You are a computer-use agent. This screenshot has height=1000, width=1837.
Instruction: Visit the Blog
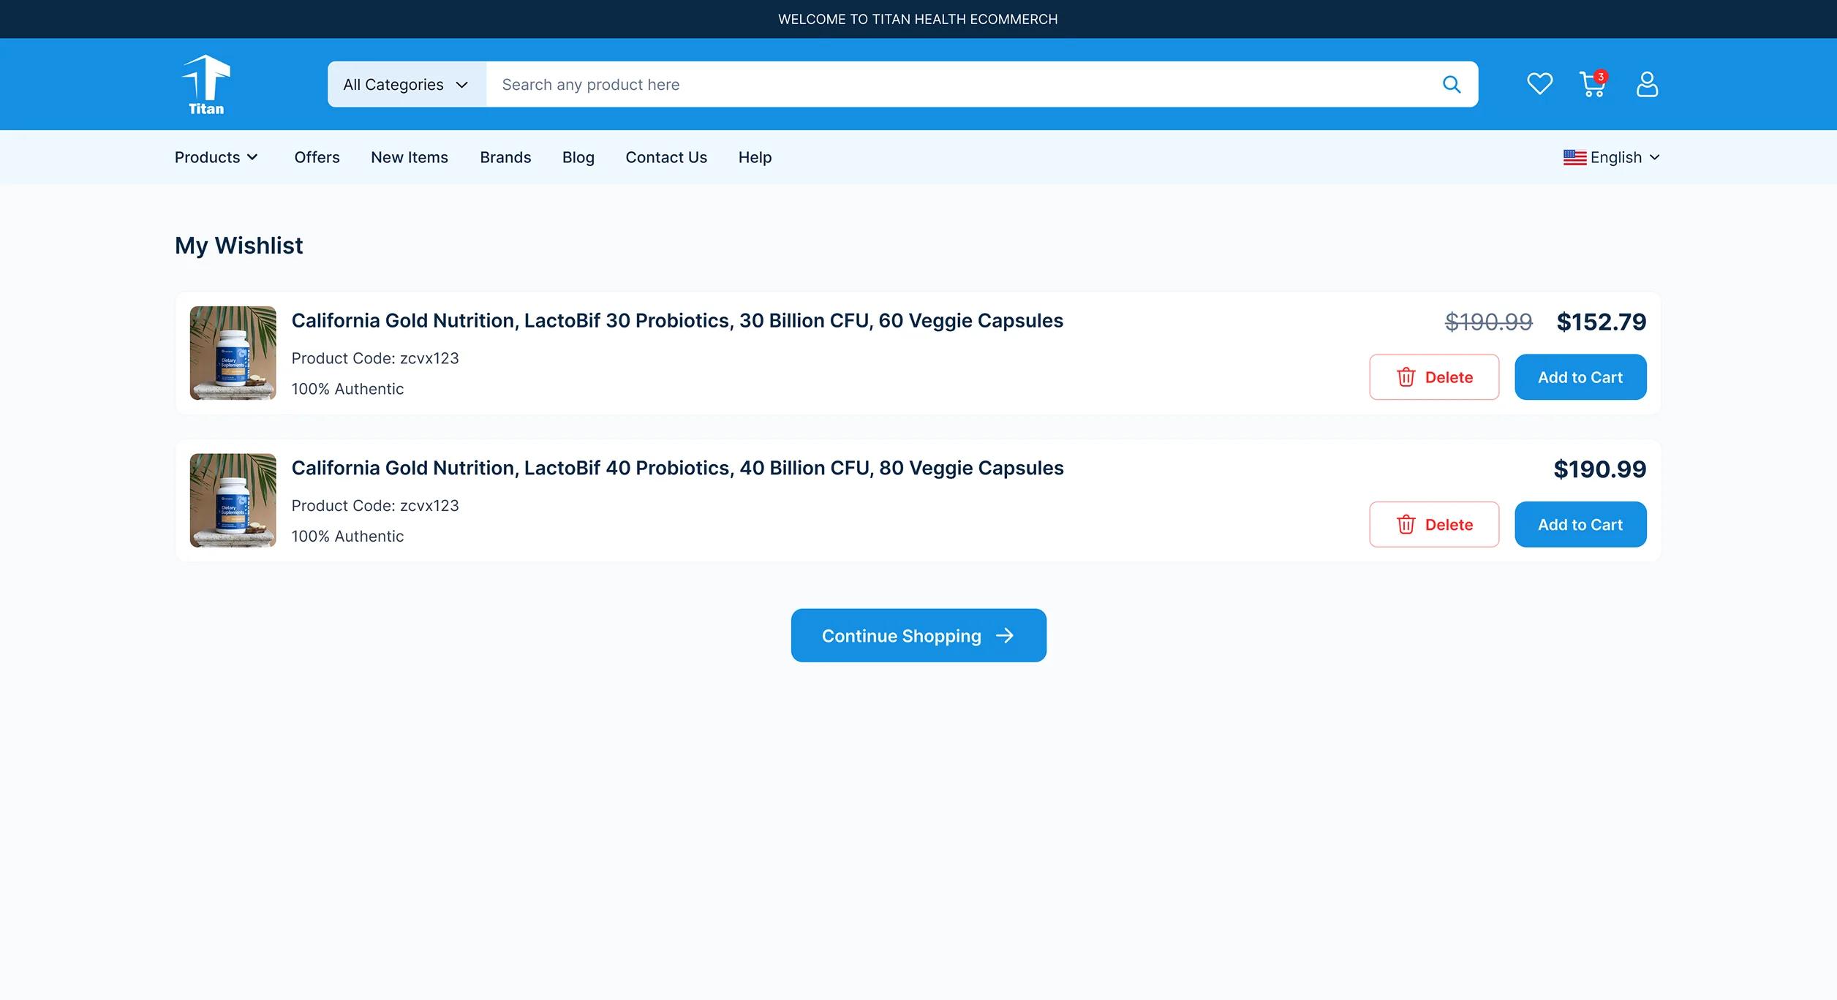point(578,157)
